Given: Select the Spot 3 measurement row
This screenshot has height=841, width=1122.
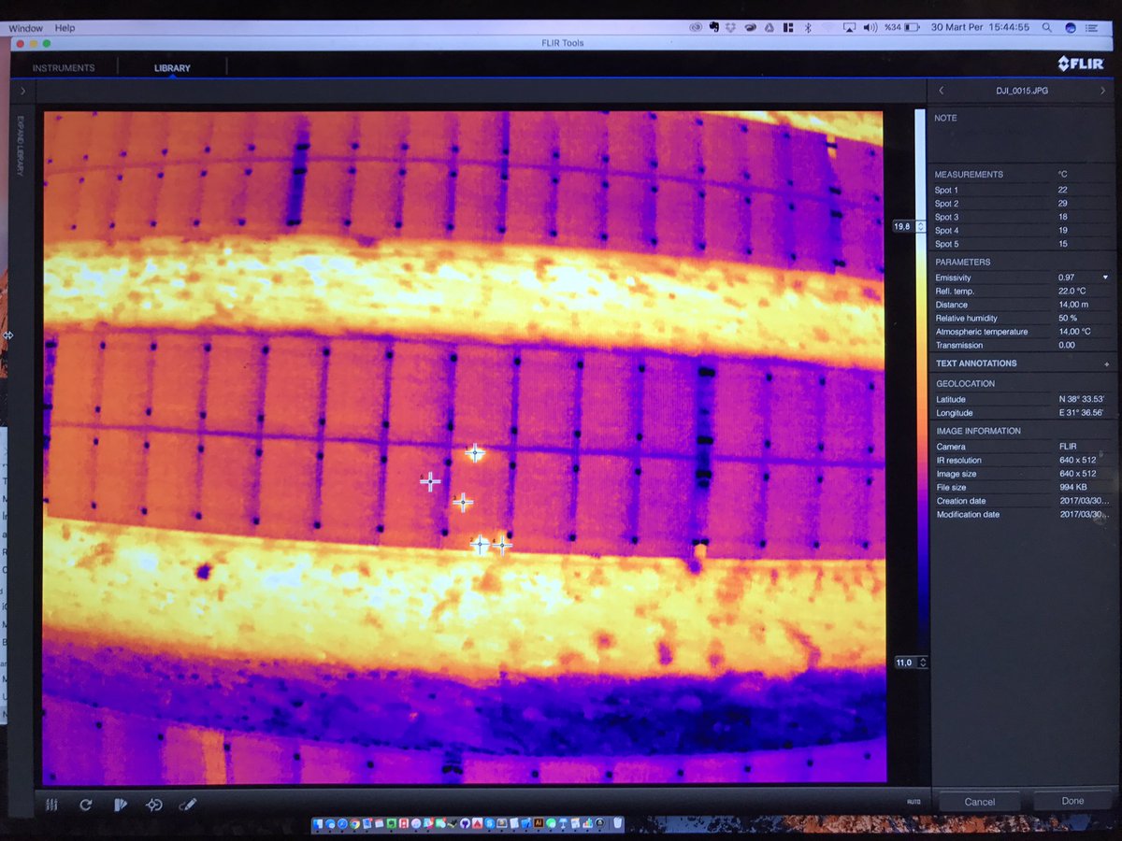Looking at the screenshot, I should (x=1021, y=217).
